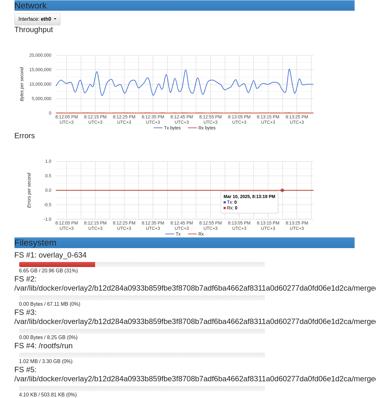Click the Bytes per second axis label

pos(22,84)
